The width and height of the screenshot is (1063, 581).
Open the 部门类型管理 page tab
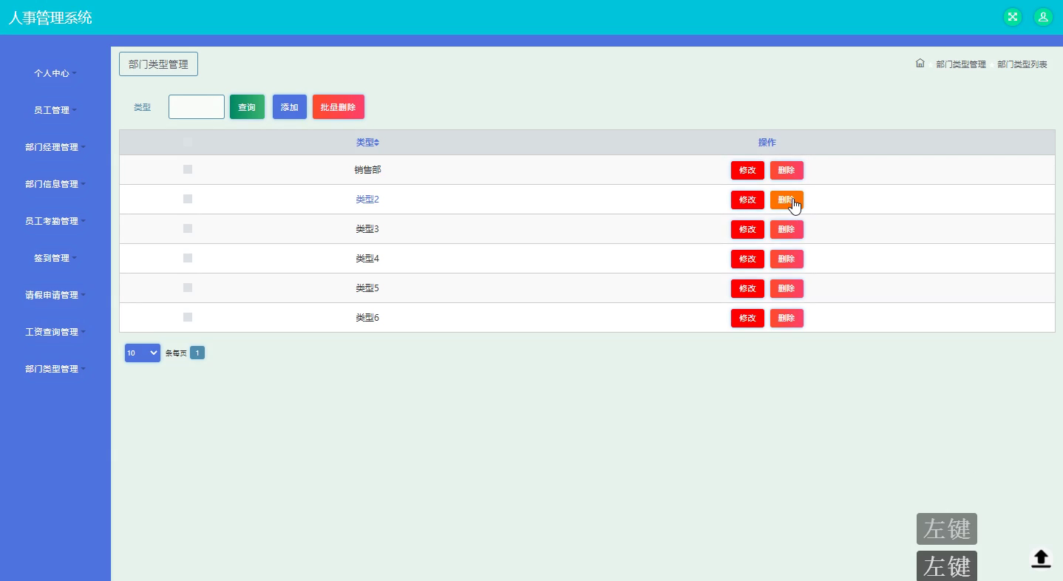[158, 64]
